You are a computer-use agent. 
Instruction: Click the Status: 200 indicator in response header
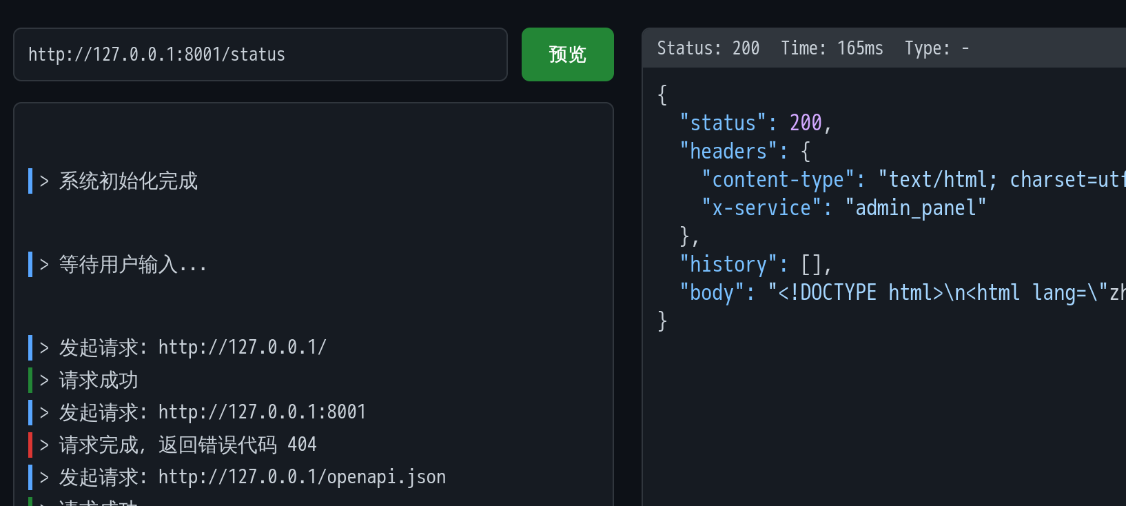708,48
